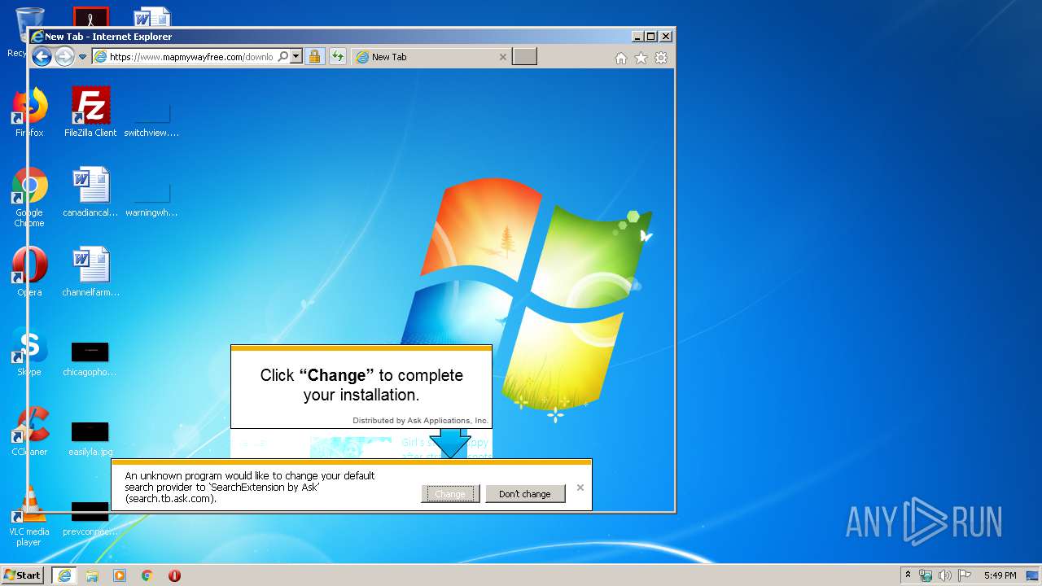Open Firefox desktop shortcut
Image resolution: width=1042 pixels, height=586 pixels.
click(x=29, y=112)
